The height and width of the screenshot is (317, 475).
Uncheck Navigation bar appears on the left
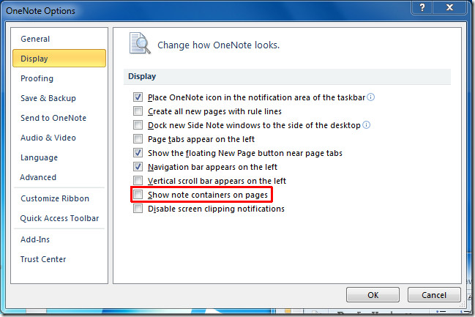(x=138, y=167)
